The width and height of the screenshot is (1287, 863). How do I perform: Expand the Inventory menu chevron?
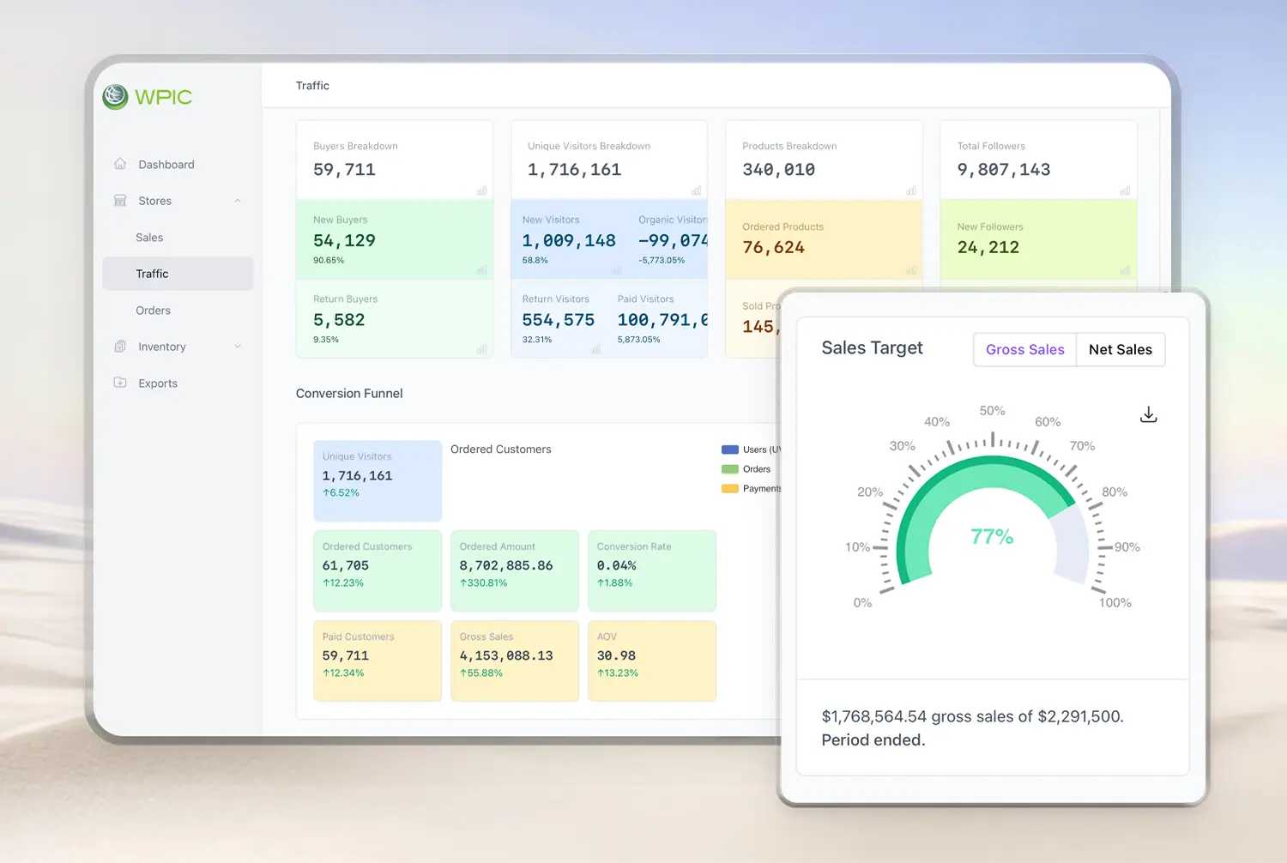click(x=238, y=347)
